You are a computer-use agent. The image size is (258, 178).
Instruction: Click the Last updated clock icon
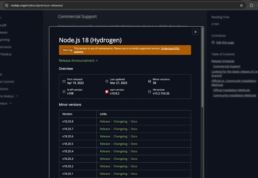pos(107,81)
